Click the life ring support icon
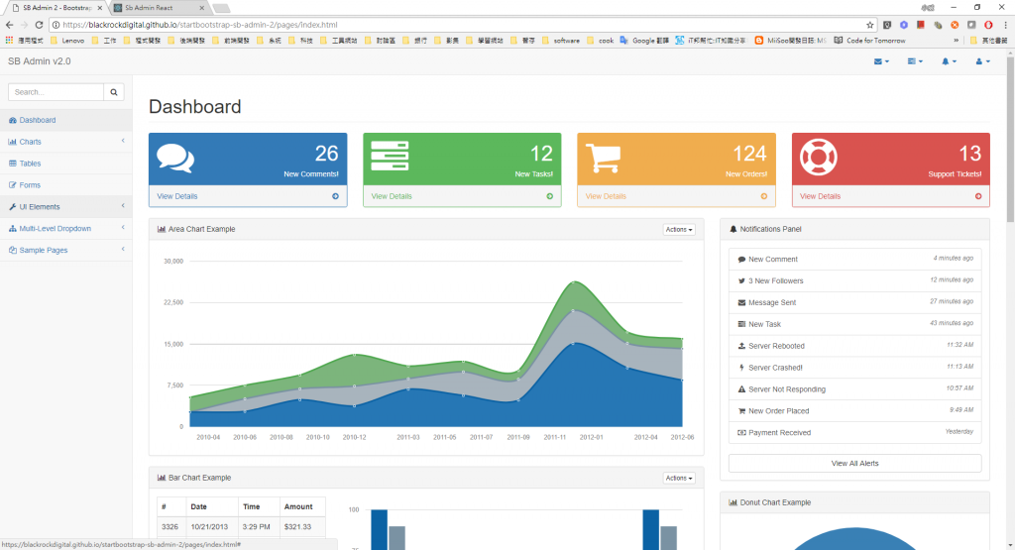 point(818,158)
